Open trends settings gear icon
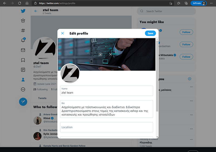The height and width of the screenshot is (152, 216). coord(190,79)
